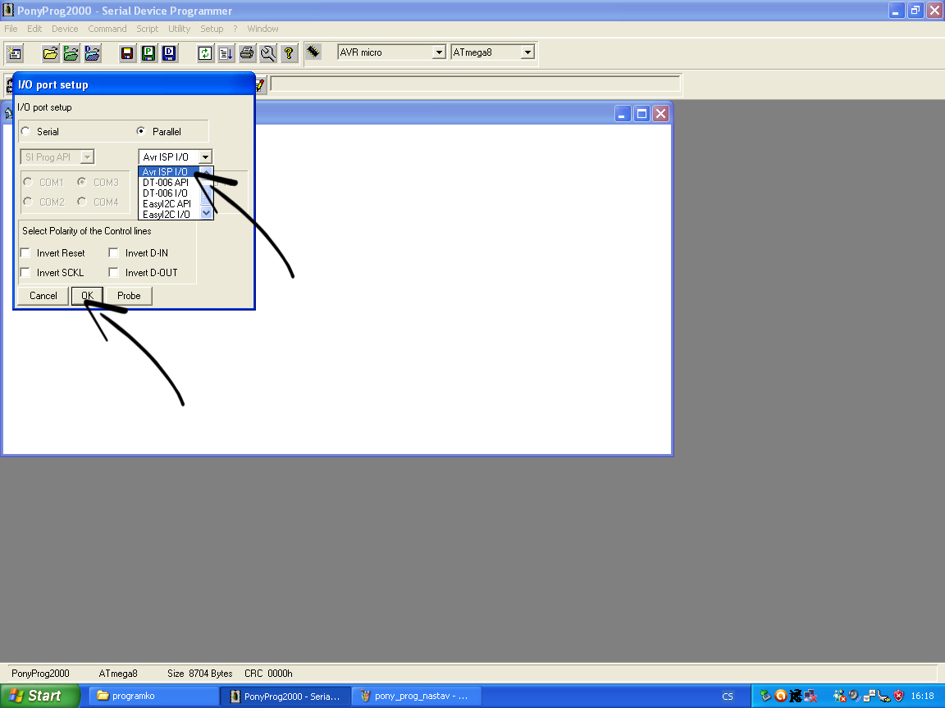Save data file with blue D floppy icon
Viewport: 945px width, 708px height.
tap(169, 53)
